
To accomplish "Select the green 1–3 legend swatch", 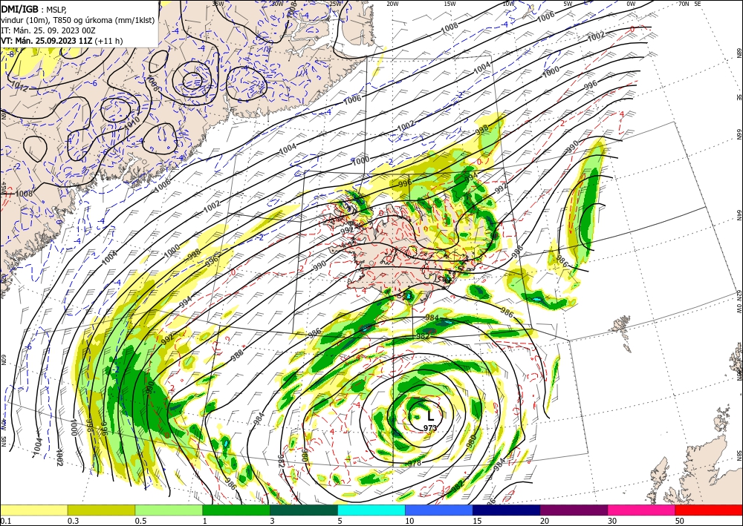I will click(236, 510).
